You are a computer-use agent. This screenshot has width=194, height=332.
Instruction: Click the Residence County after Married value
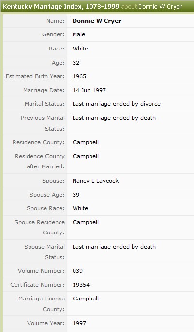(x=86, y=156)
